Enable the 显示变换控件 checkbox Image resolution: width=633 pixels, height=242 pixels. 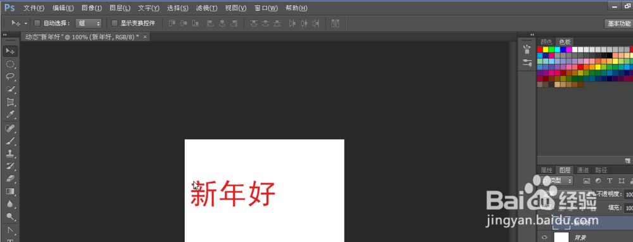click(x=114, y=23)
